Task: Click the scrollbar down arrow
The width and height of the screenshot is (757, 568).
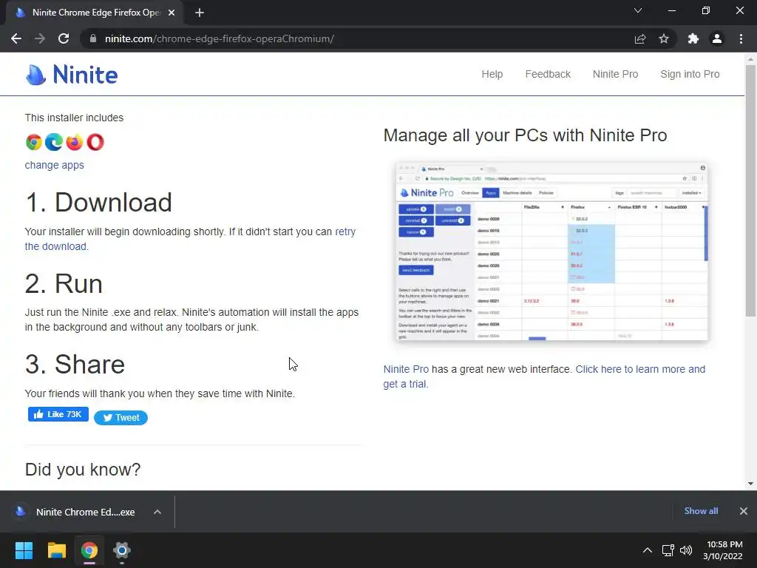Action: [x=750, y=484]
